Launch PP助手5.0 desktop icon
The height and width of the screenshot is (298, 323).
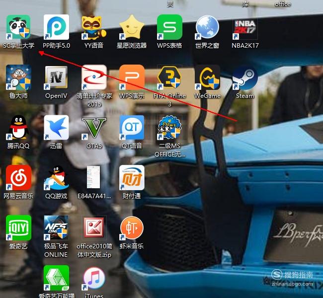click(56, 27)
